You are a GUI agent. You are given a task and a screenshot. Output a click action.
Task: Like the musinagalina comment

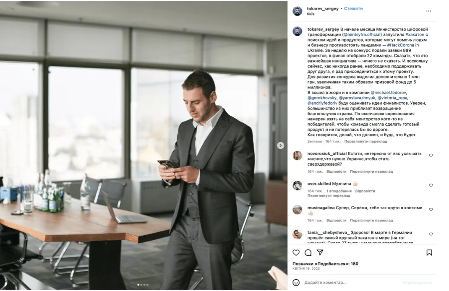431,210
